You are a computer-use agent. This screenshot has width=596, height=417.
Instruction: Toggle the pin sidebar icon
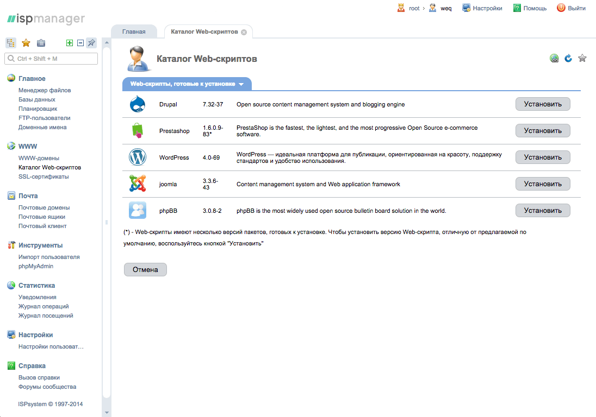(91, 43)
